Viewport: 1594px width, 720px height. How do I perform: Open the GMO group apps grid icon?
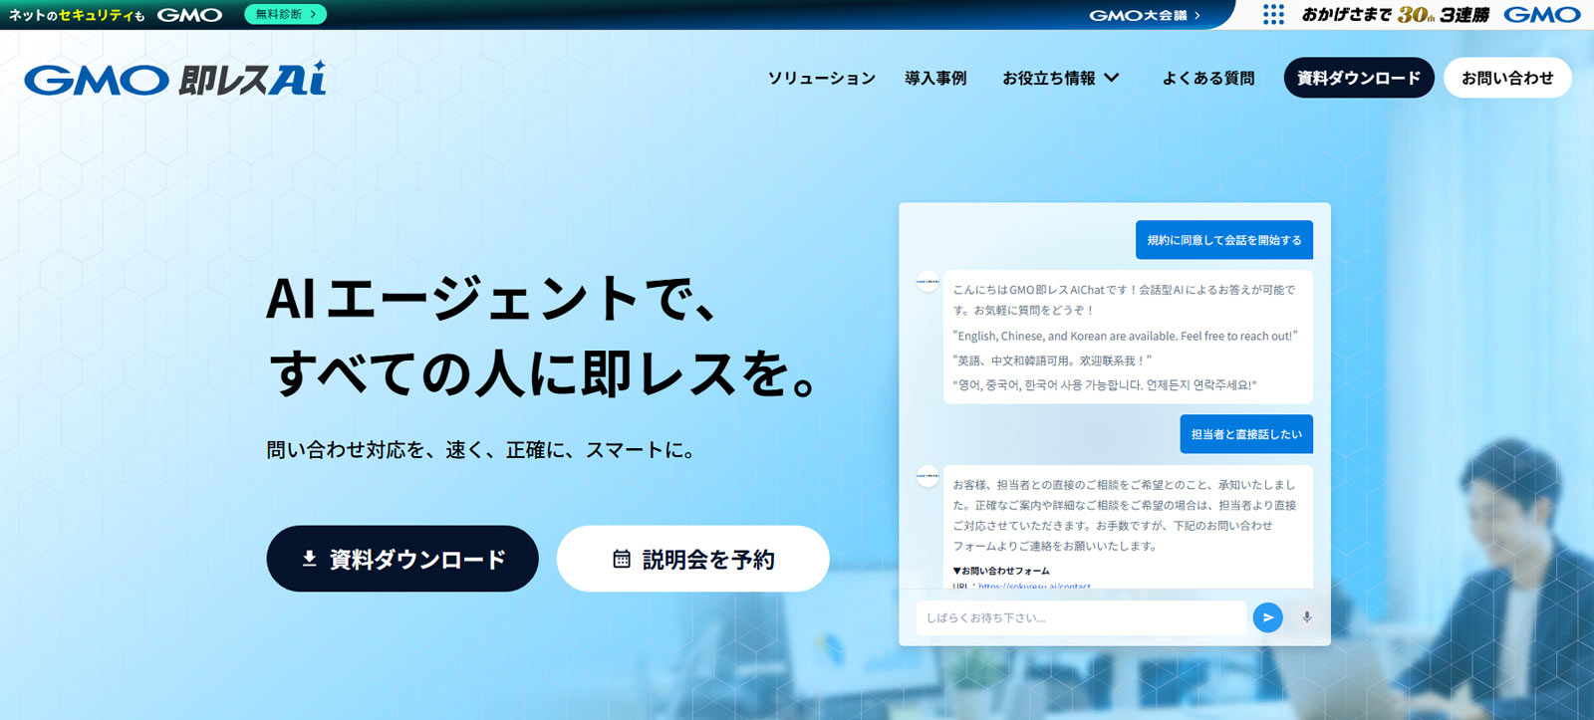(x=1273, y=14)
